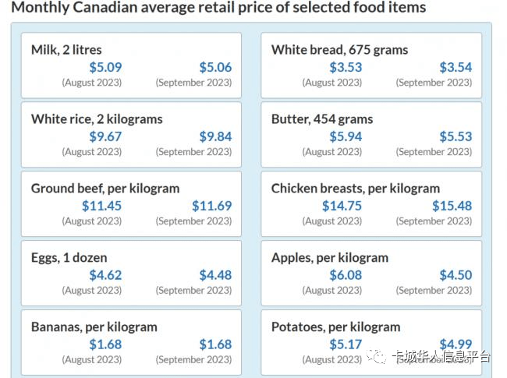Click the Eggs, 1 dozen heading
The height and width of the screenshot is (378, 507).
69,258
